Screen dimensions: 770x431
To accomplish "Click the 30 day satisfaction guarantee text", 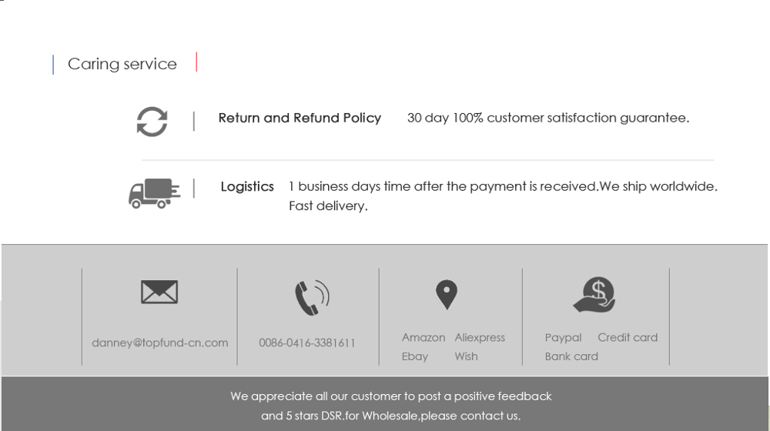I will point(548,118).
